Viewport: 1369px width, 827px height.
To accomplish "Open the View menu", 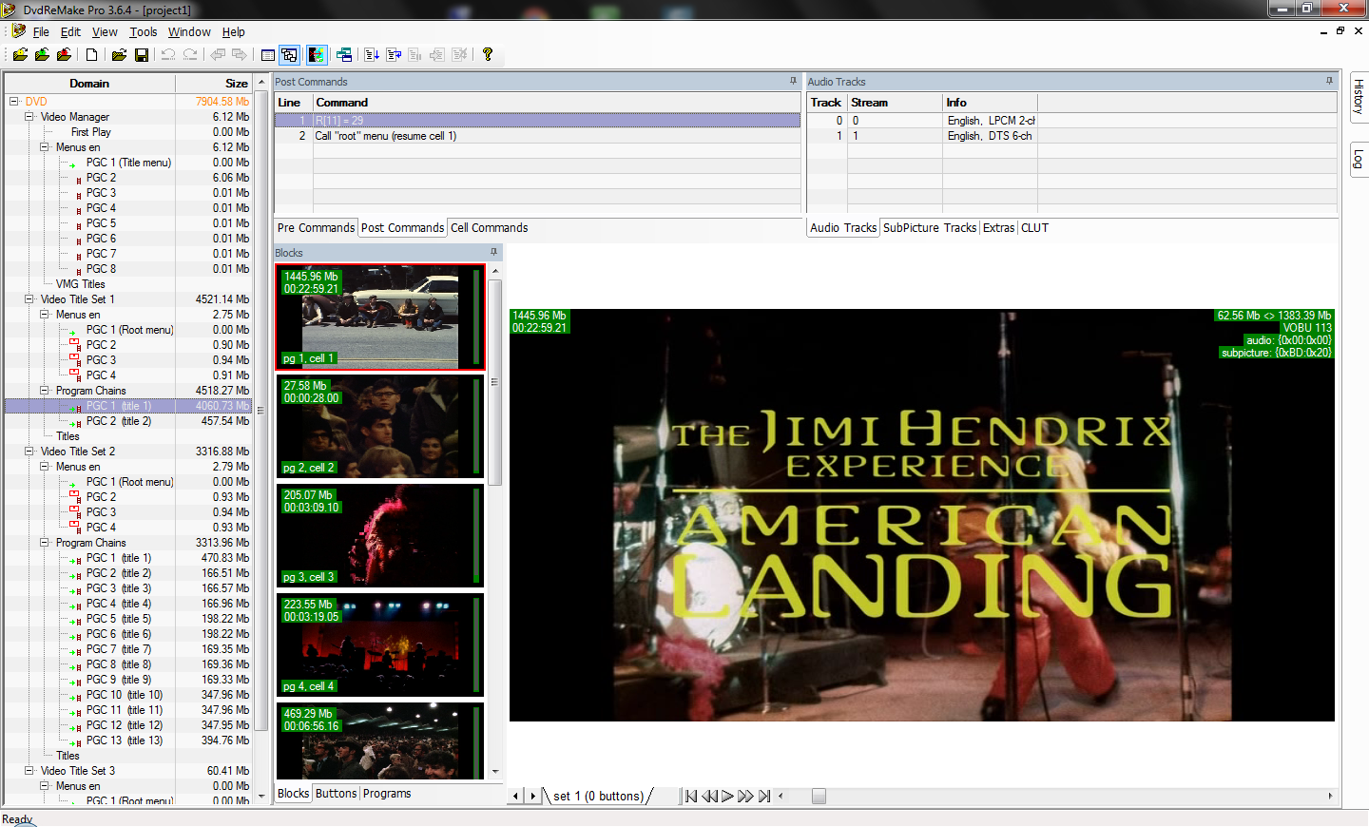I will click(x=105, y=31).
